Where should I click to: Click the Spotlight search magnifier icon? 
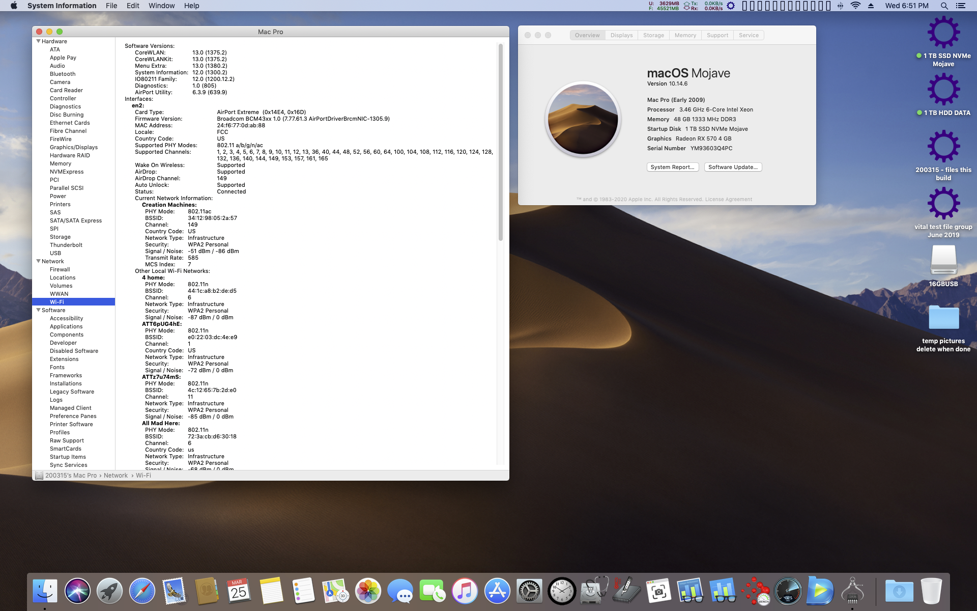(944, 6)
